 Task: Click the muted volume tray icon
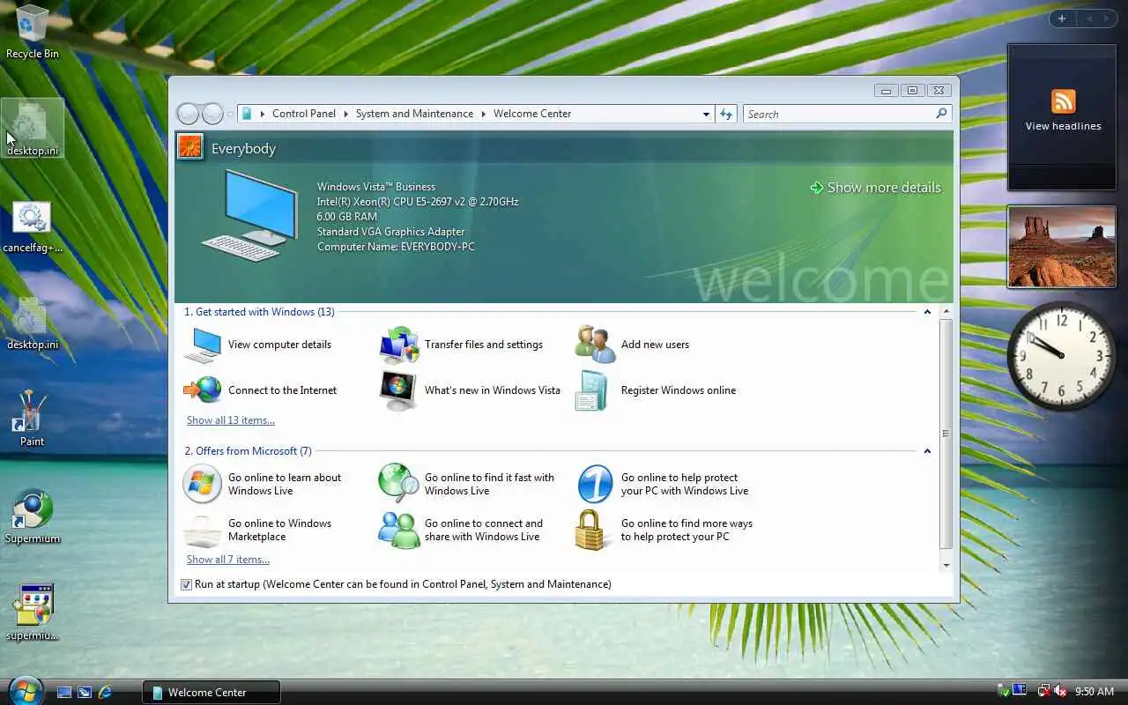1060,692
